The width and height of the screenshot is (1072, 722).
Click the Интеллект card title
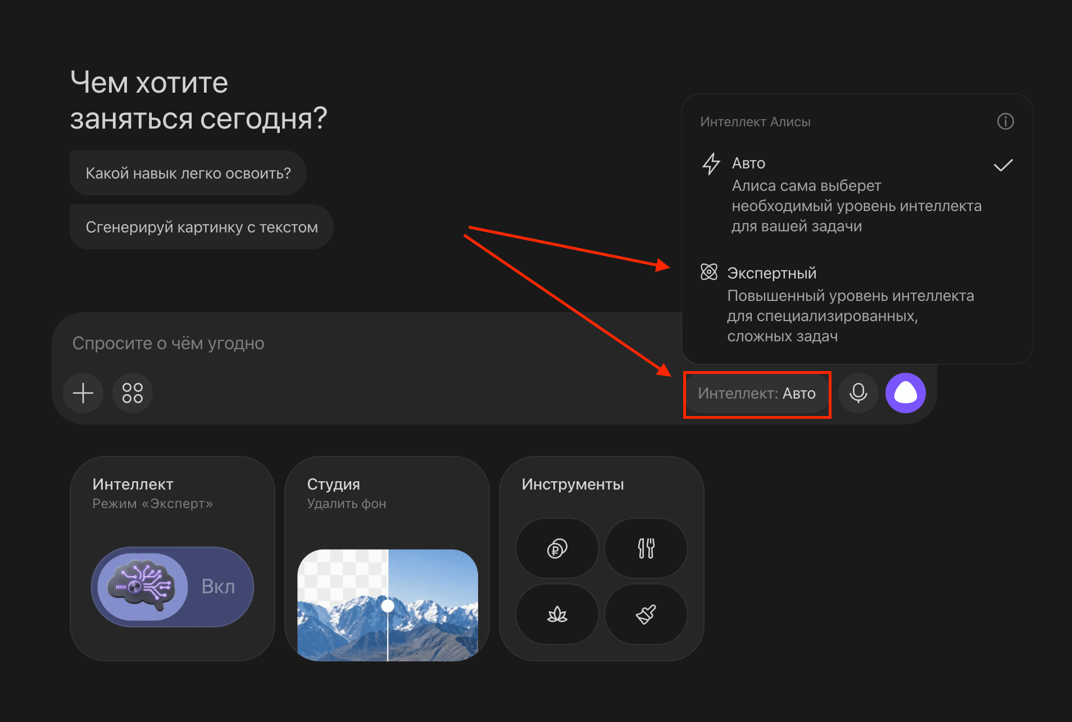[x=133, y=484]
